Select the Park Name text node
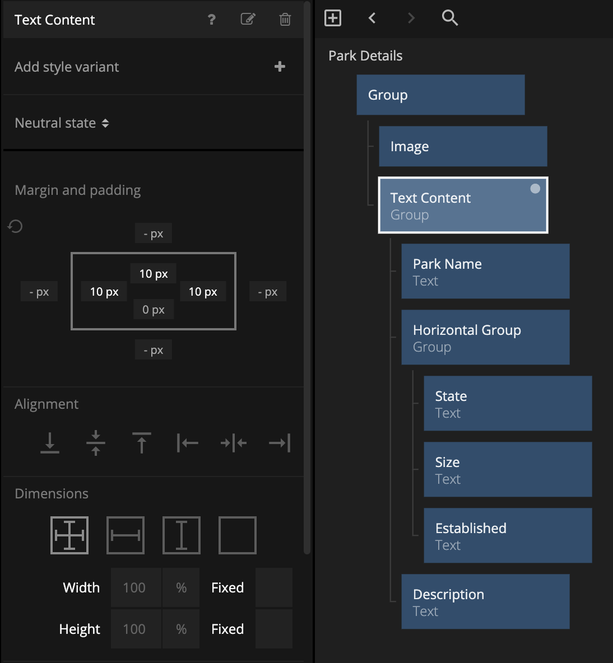The width and height of the screenshot is (613, 663). click(x=485, y=272)
